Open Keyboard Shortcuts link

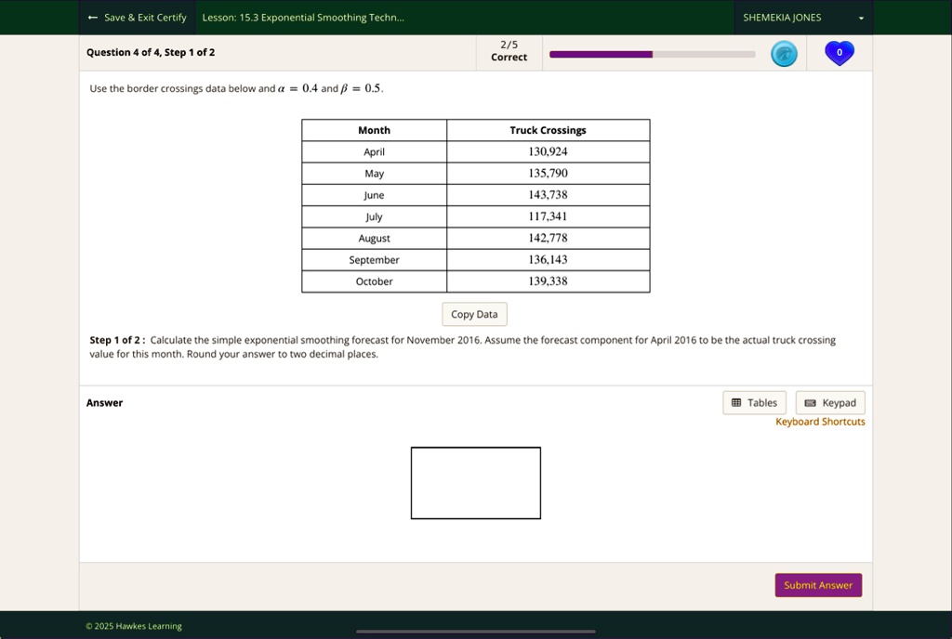820,422
